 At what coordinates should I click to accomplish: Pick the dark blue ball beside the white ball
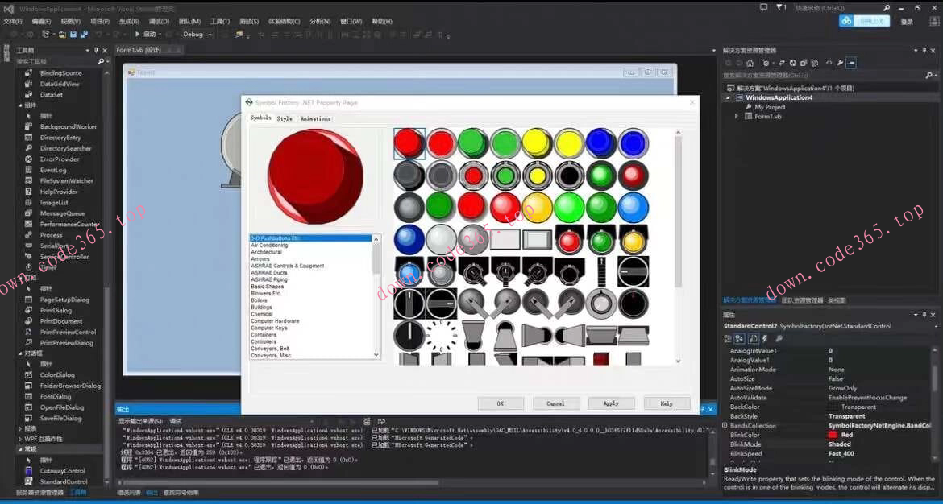409,239
